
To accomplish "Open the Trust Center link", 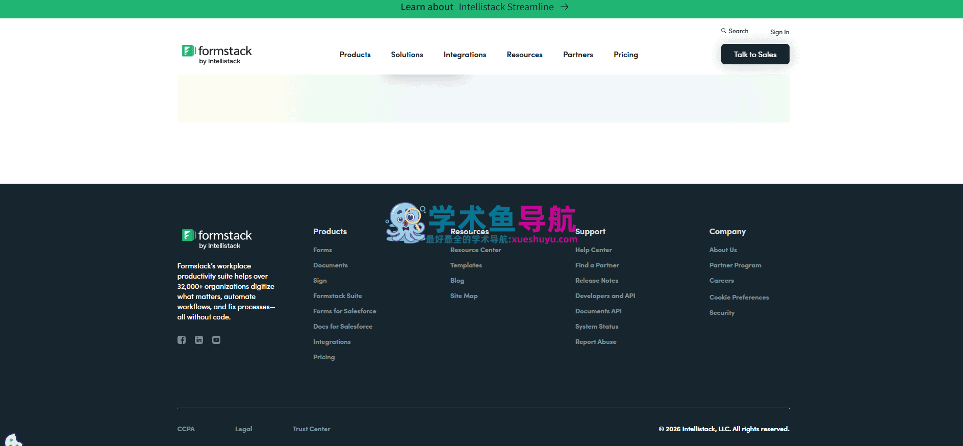I will tap(312, 429).
